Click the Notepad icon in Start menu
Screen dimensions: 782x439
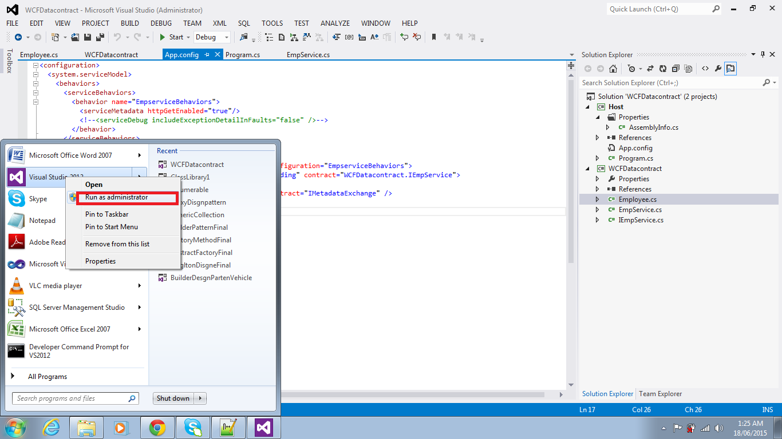[x=16, y=221]
